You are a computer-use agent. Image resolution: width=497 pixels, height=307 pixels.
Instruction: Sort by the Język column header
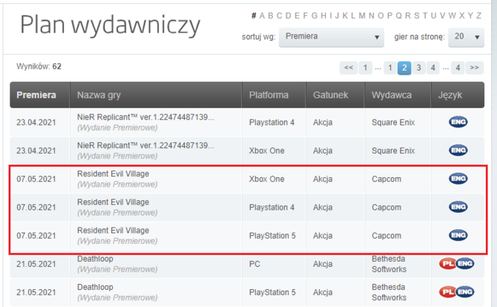coord(450,95)
